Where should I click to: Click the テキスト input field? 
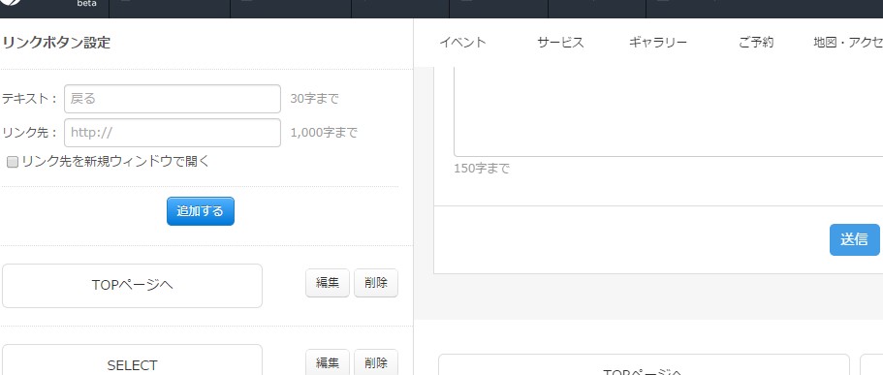point(173,99)
